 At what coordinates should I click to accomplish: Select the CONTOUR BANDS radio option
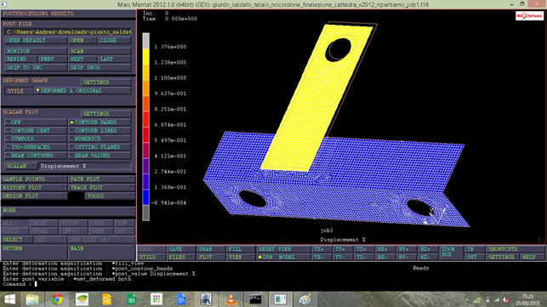tap(100, 122)
